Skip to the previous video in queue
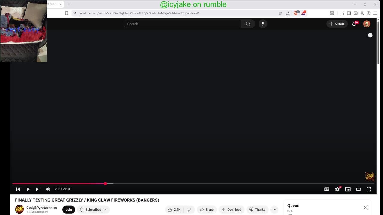This screenshot has width=383, height=215. pos(18,189)
